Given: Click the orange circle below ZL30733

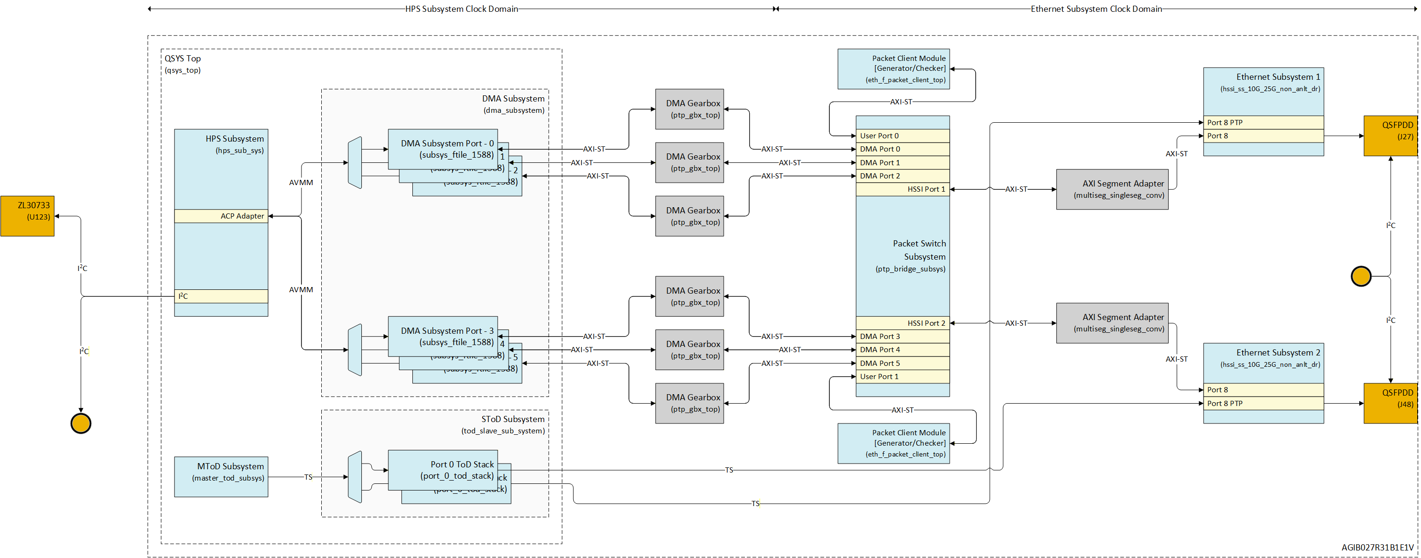Looking at the screenshot, I should 81,423.
